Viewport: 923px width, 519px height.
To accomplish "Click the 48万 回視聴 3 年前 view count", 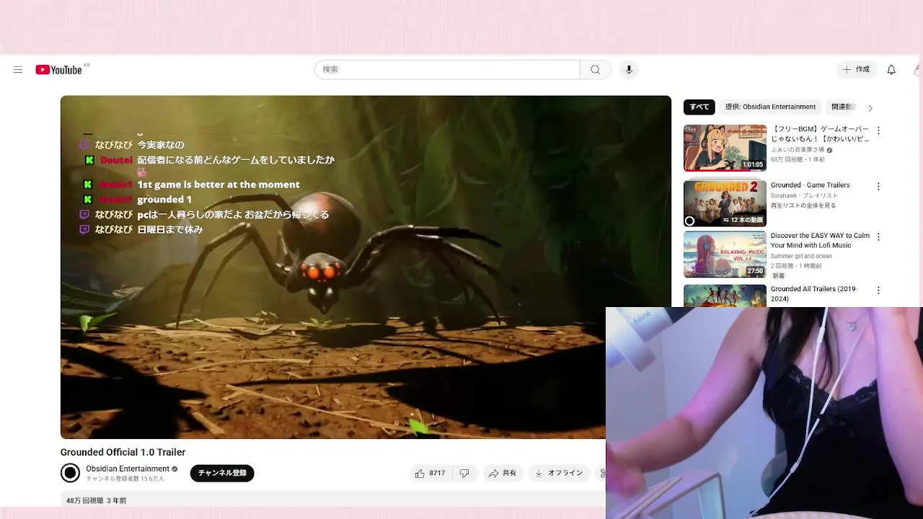I will (x=96, y=500).
